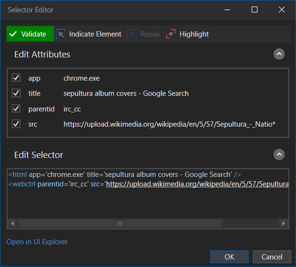Click the src attribute URL value
The height and width of the screenshot is (267, 296).
[x=169, y=124]
